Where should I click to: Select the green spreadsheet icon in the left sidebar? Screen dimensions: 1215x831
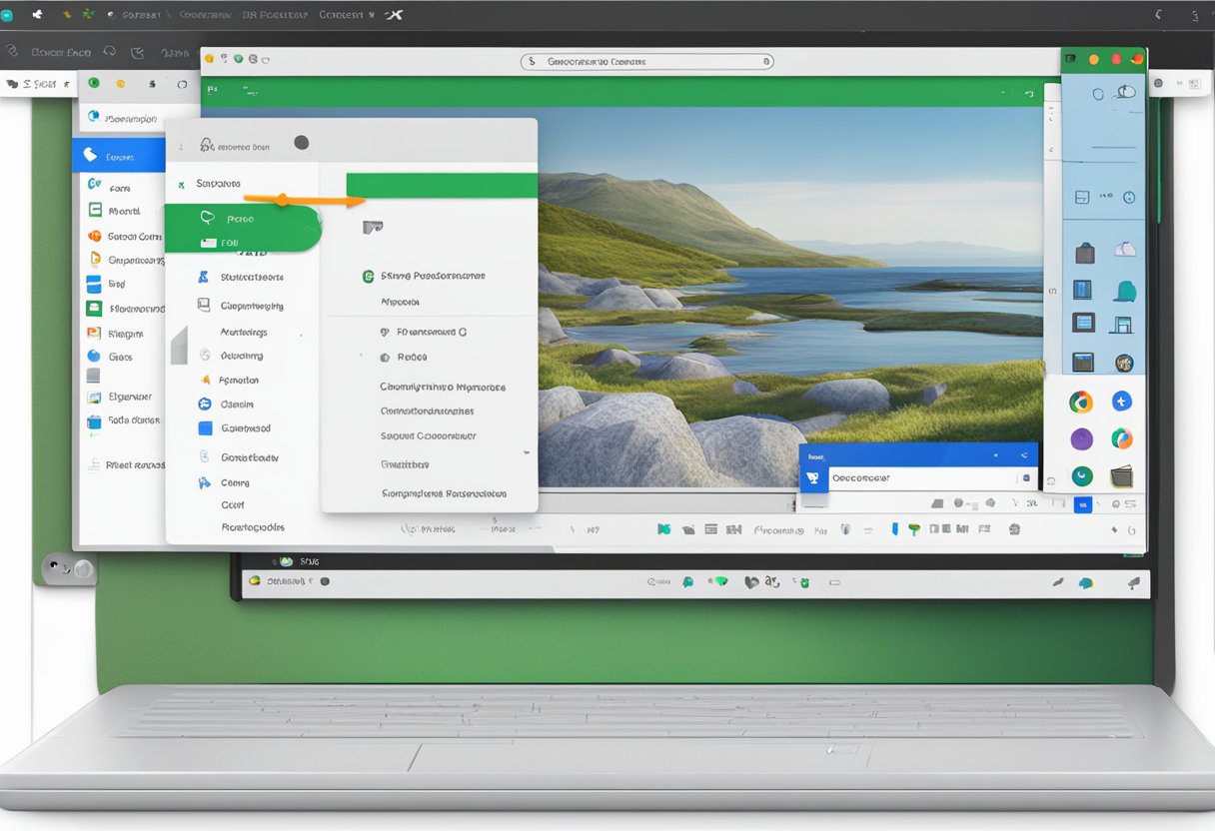point(94,210)
